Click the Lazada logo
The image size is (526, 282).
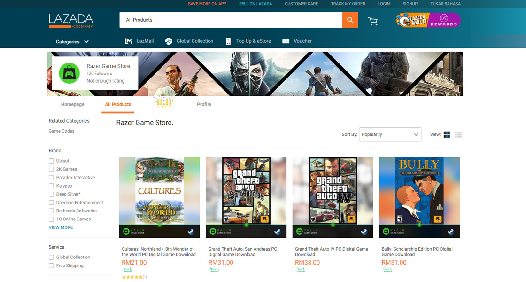pyautogui.click(x=71, y=21)
